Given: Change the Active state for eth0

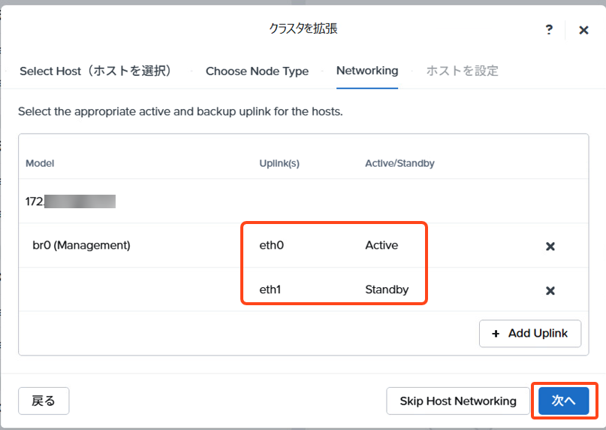Looking at the screenshot, I should pyautogui.click(x=381, y=245).
